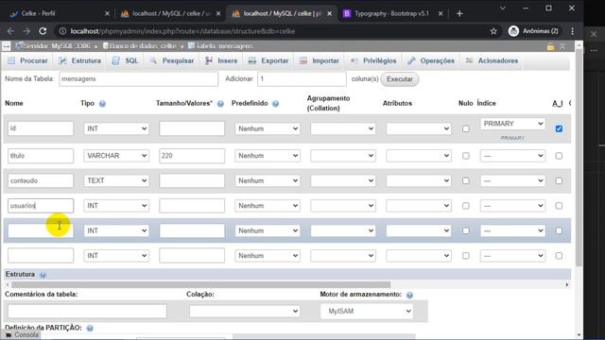Image resolution: width=605 pixels, height=340 pixels.
Task: Toggle A_I checkbox for usuarios row
Action: click(x=559, y=206)
